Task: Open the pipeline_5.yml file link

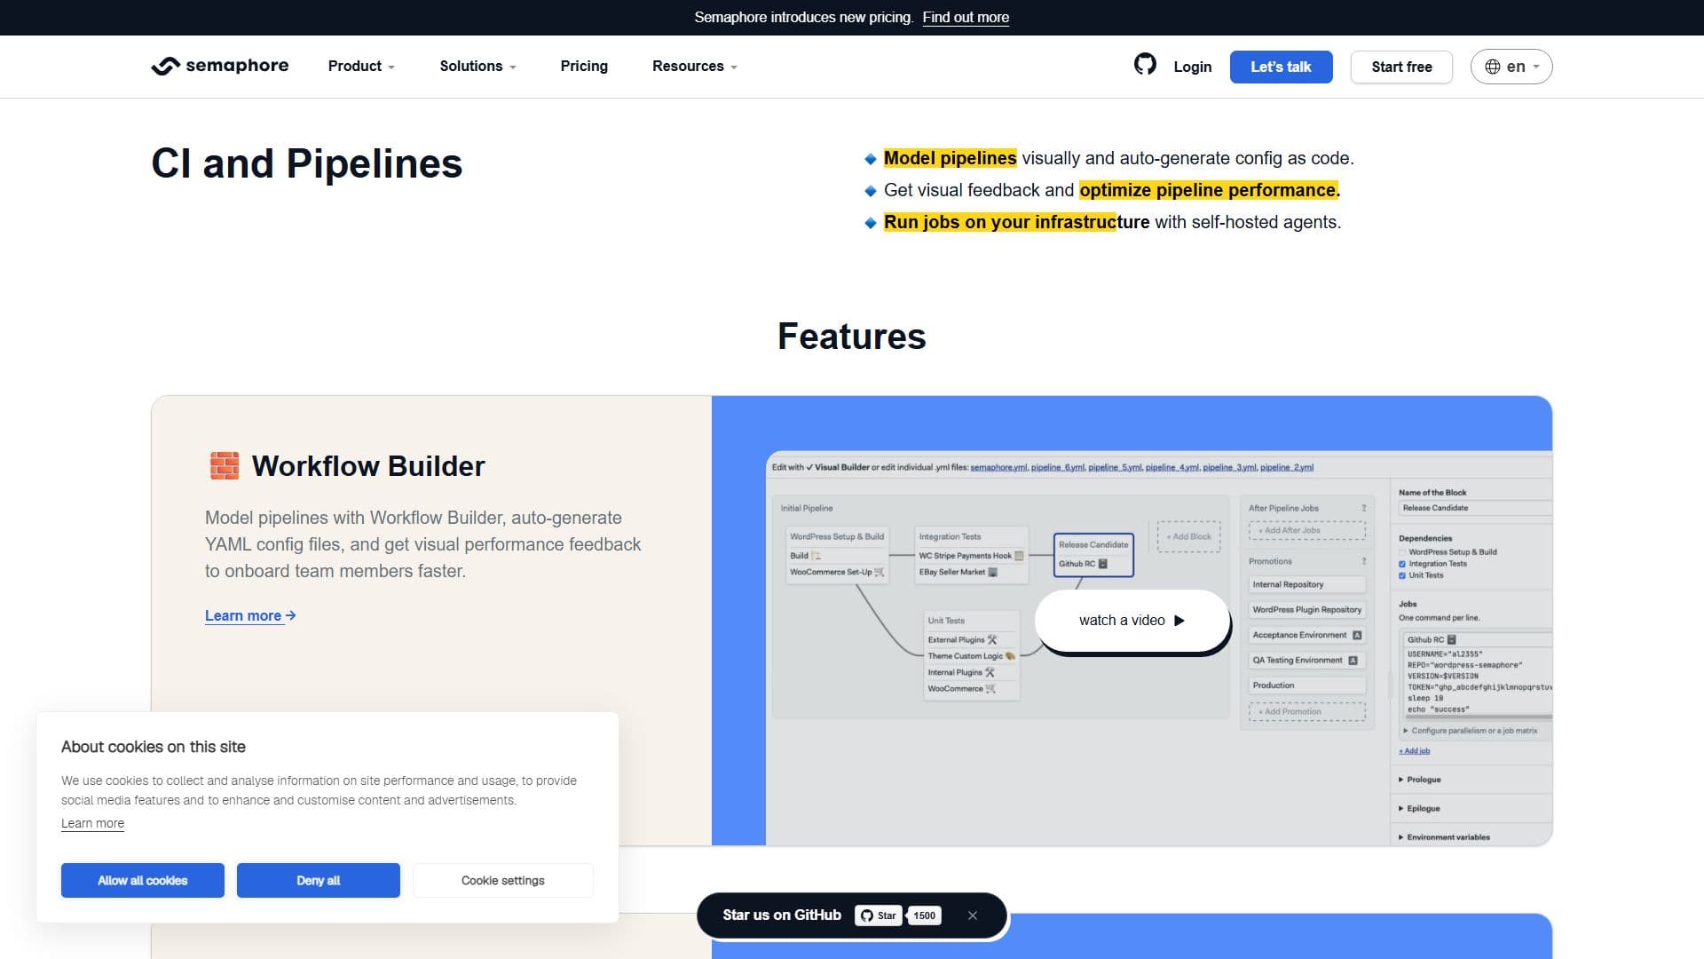Action: [1115, 467]
